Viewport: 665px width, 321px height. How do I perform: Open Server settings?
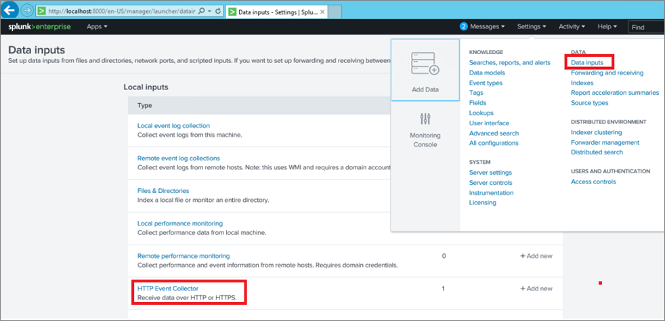(490, 173)
